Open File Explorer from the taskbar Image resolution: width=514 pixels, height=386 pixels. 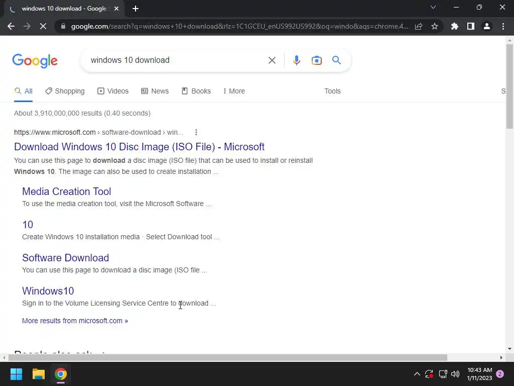click(x=38, y=374)
